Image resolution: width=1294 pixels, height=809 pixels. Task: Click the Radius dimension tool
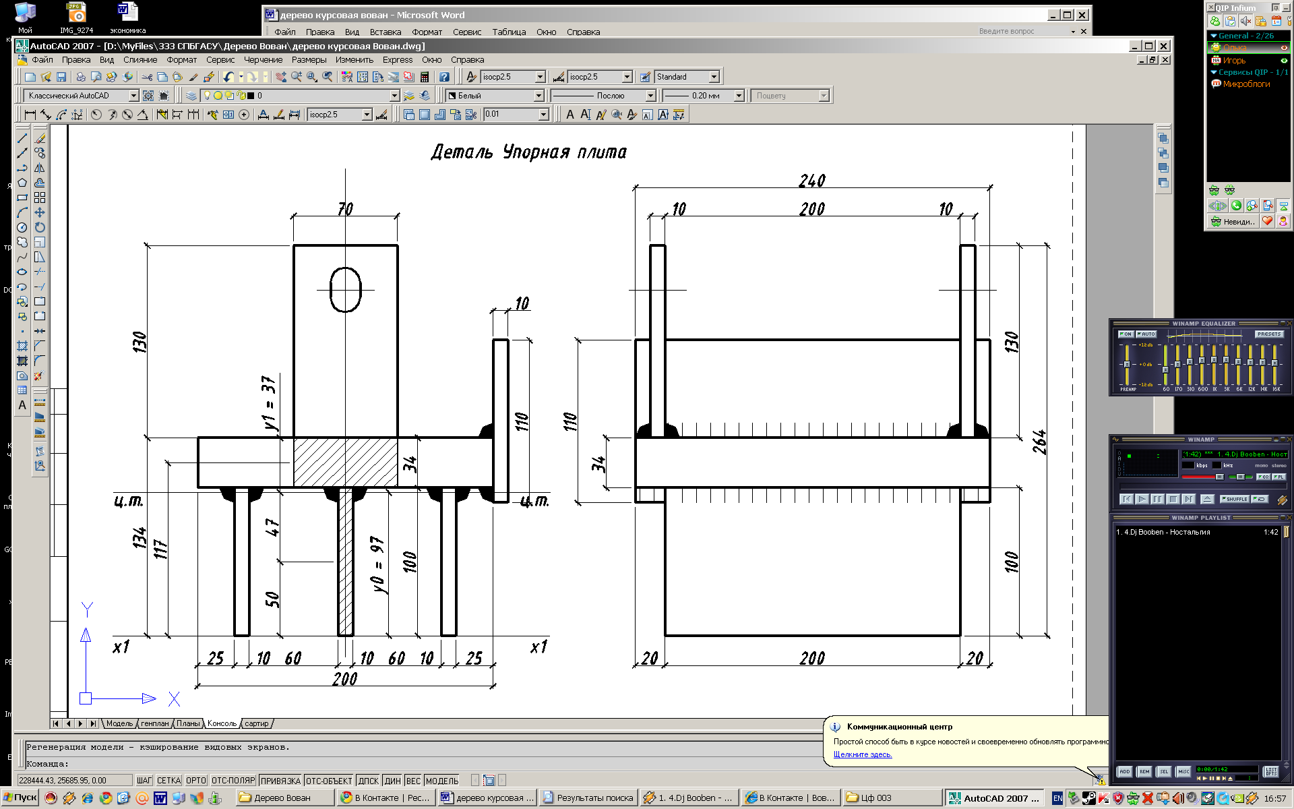tap(96, 115)
